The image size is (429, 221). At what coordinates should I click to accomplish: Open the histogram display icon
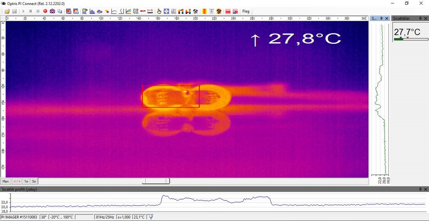(x=92, y=11)
